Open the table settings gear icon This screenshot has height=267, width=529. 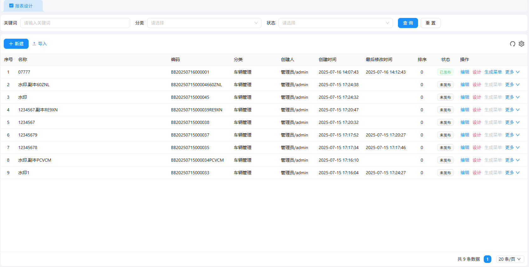click(x=521, y=44)
